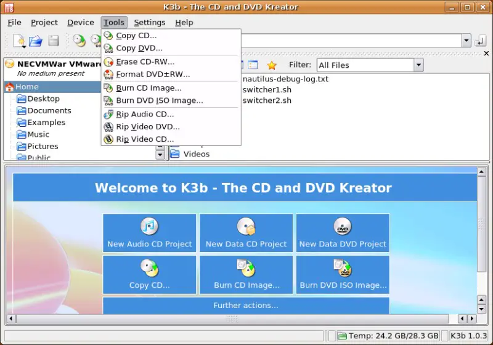Screen dimensions: 493x345
Task: Click the All Files filter combo box
Action: point(370,65)
